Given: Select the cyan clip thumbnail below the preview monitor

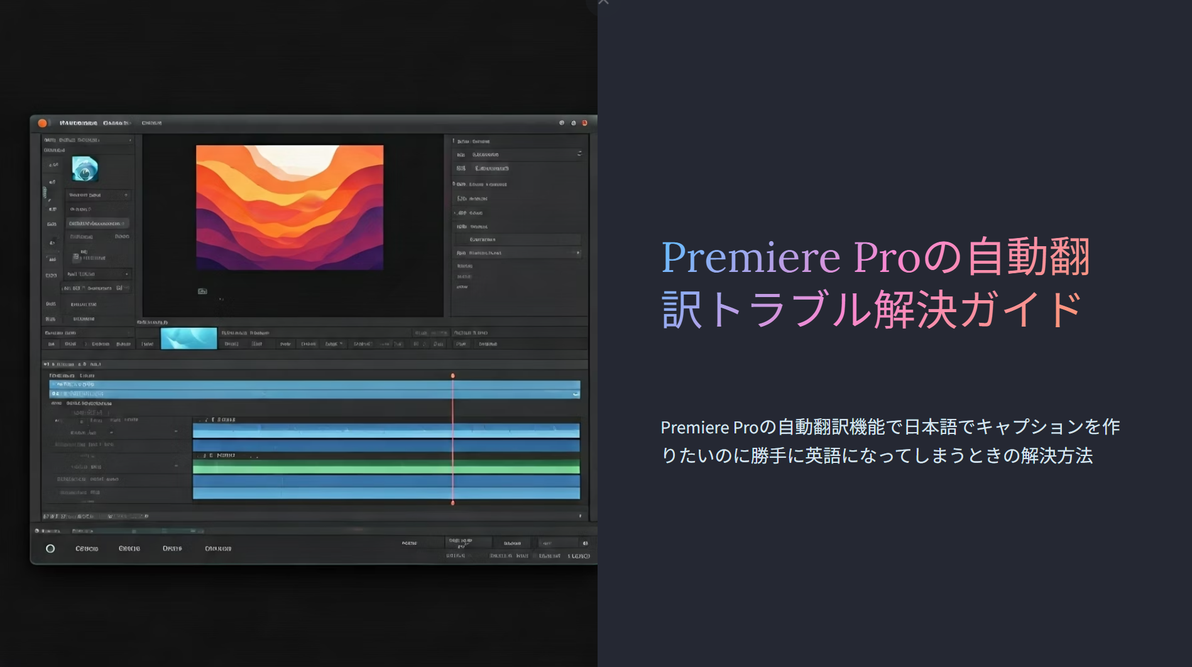Looking at the screenshot, I should click(x=189, y=339).
